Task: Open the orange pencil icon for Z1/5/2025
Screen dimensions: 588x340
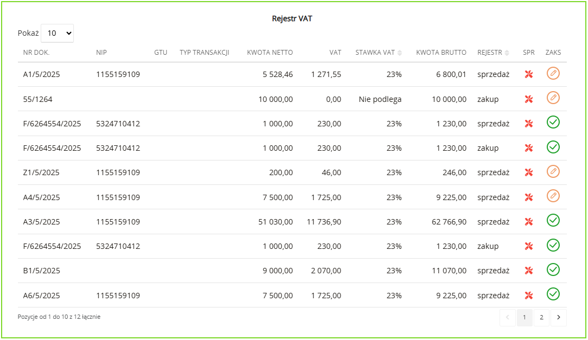Action: (553, 171)
